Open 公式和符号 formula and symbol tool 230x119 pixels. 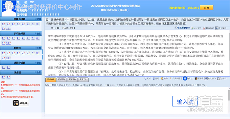pos(176,78)
